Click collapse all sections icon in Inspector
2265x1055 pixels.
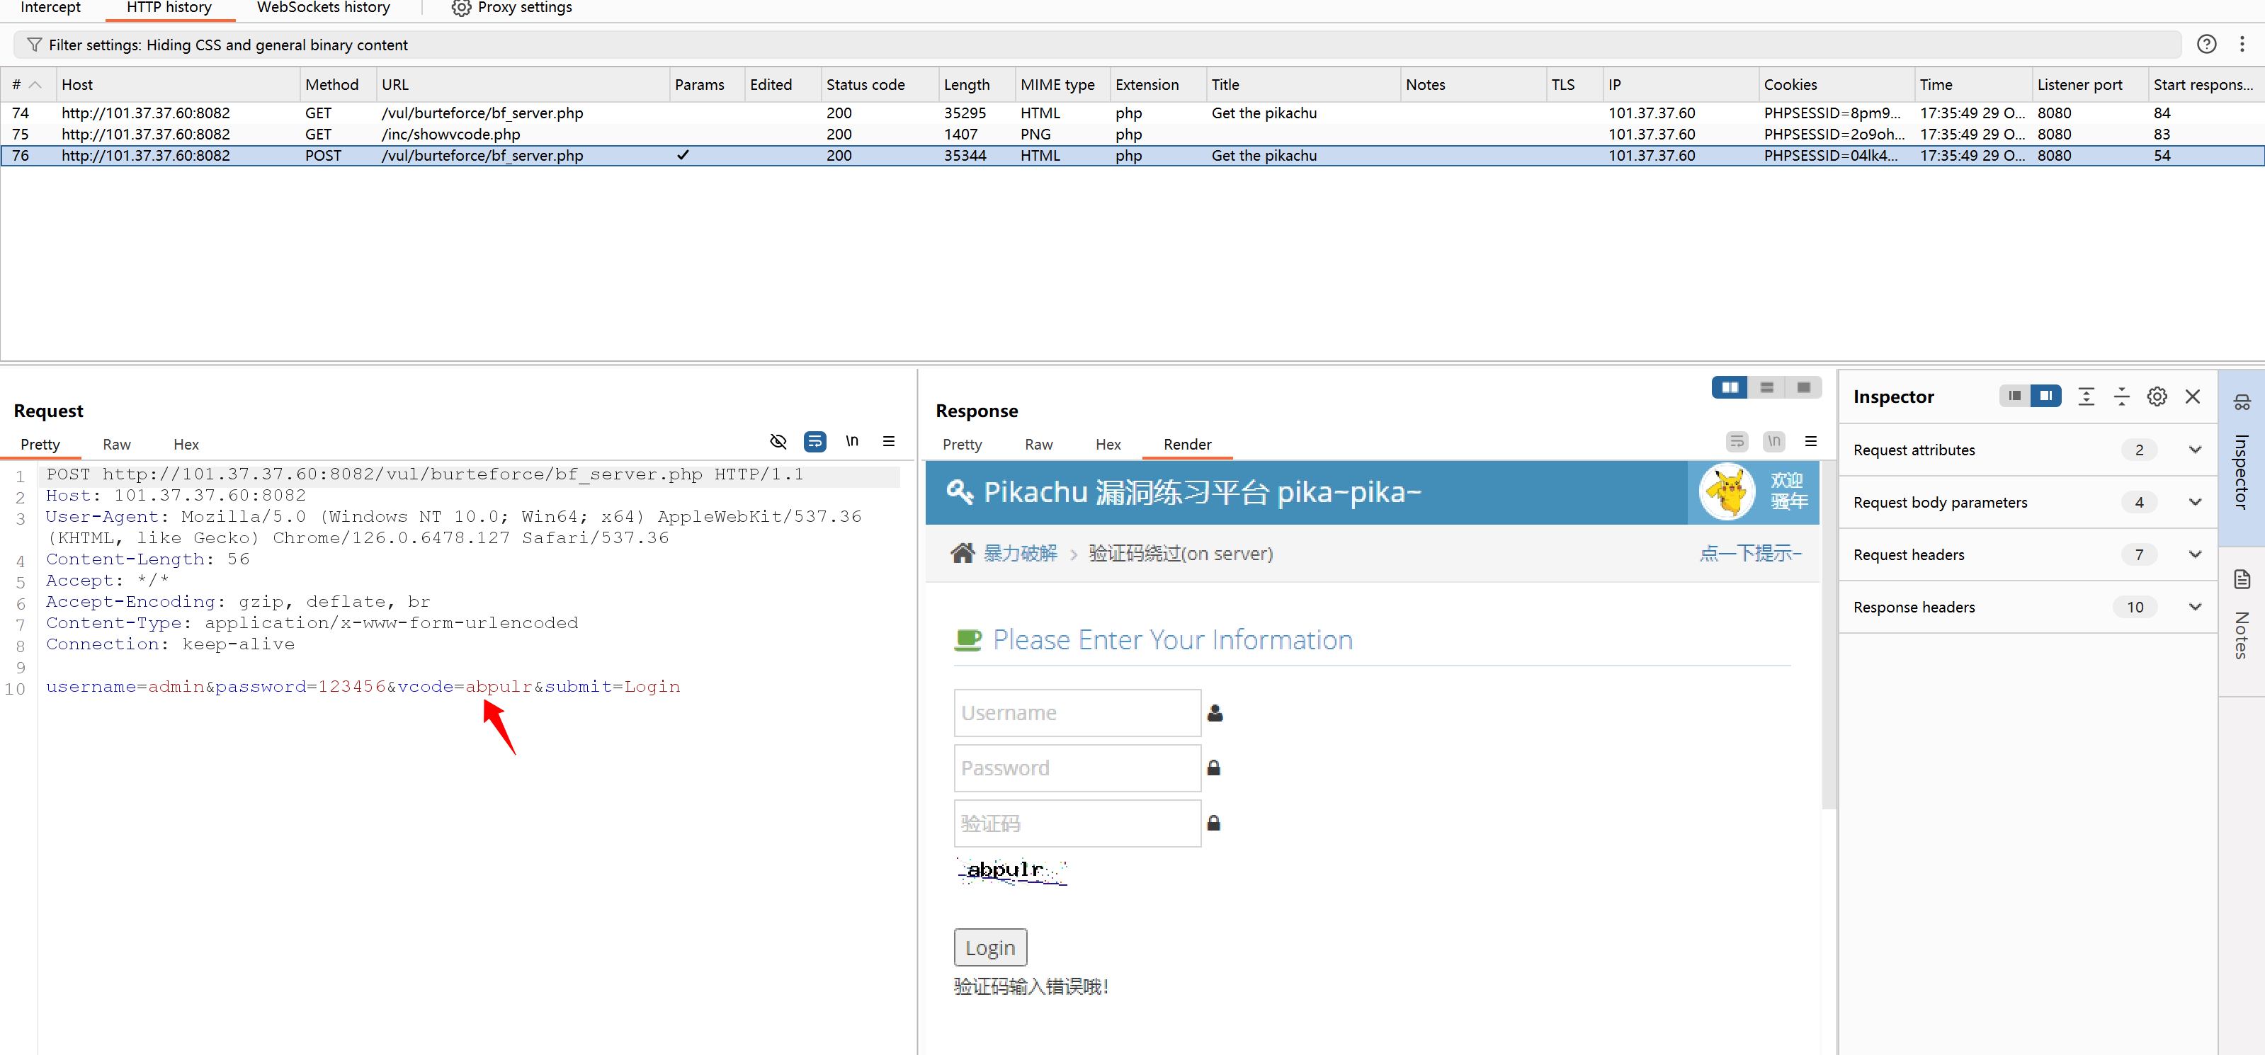(2121, 397)
